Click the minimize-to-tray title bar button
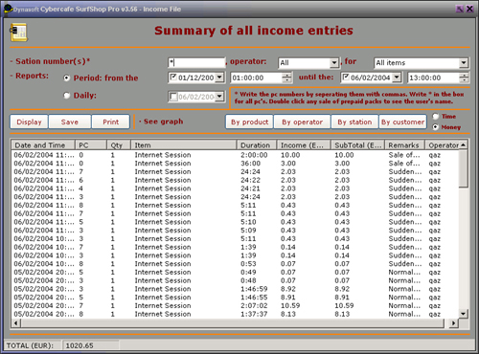This screenshot has width=479, height=354. coord(460,9)
